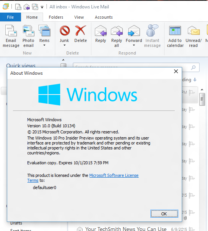The image size is (208, 231).
Task: Click Evaluation copy expiry text
Action: [68, 163]
